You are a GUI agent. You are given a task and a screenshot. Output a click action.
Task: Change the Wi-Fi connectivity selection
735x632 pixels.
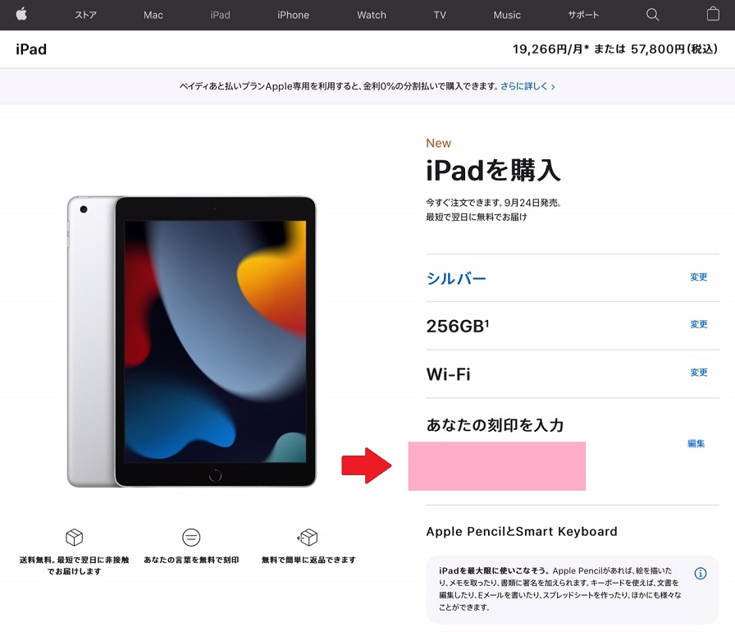tap(698, 373)
